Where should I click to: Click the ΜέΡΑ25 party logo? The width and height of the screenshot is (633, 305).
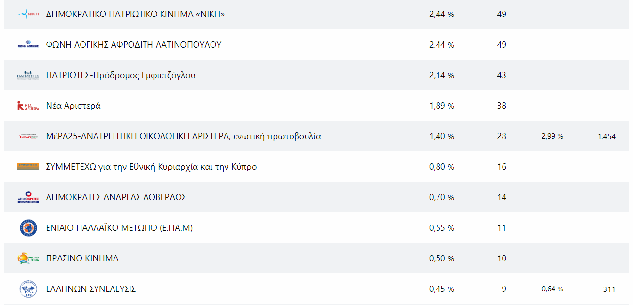[28, 136]
